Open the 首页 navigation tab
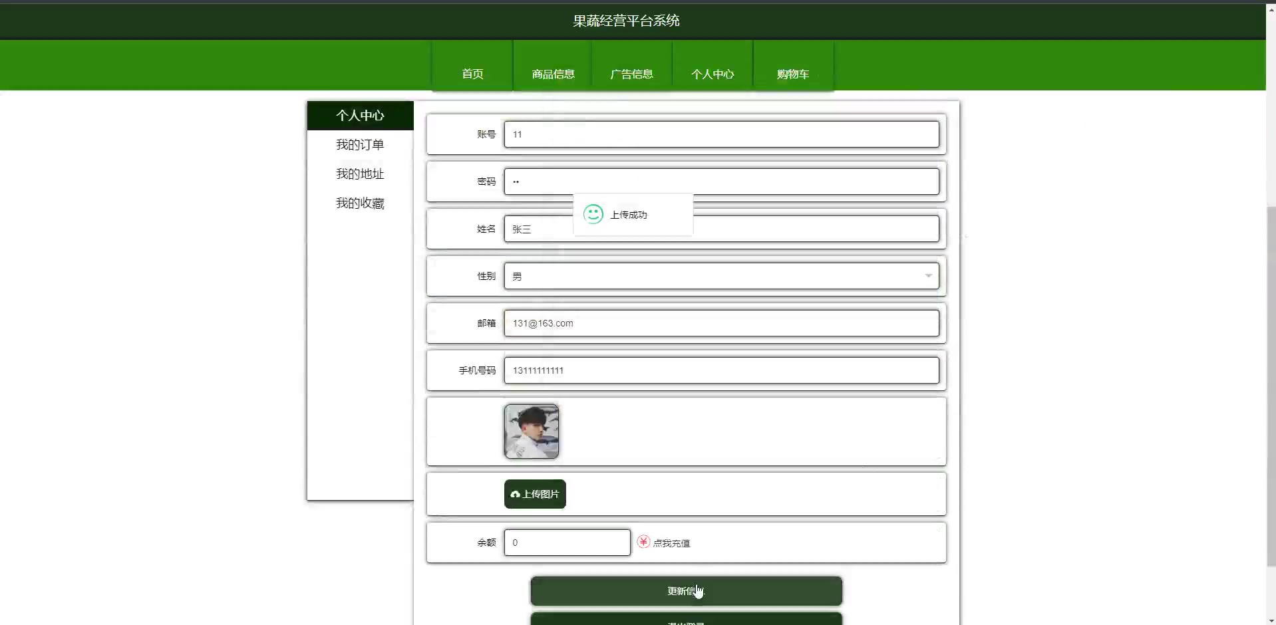Image resolution: width=1276 pixels, height=625 pixels. (x=472, y=66)
